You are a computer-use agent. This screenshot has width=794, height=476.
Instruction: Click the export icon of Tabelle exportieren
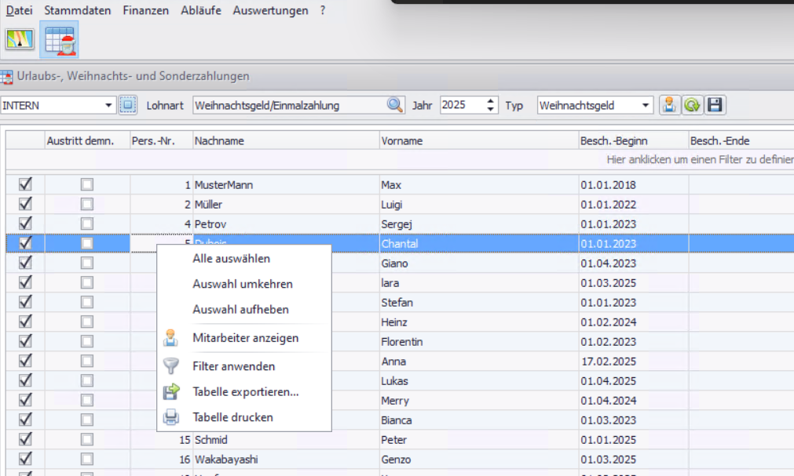coord(171,391)
